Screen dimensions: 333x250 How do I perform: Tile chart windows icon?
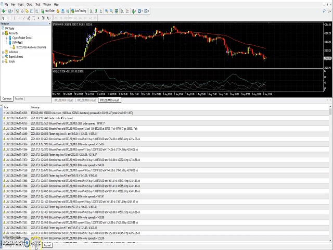pos(117,11)
